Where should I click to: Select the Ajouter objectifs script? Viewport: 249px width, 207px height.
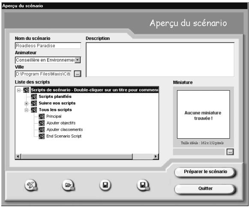tap(61, 123)
